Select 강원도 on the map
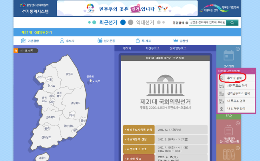260x161 pixels. click(69, 74)
